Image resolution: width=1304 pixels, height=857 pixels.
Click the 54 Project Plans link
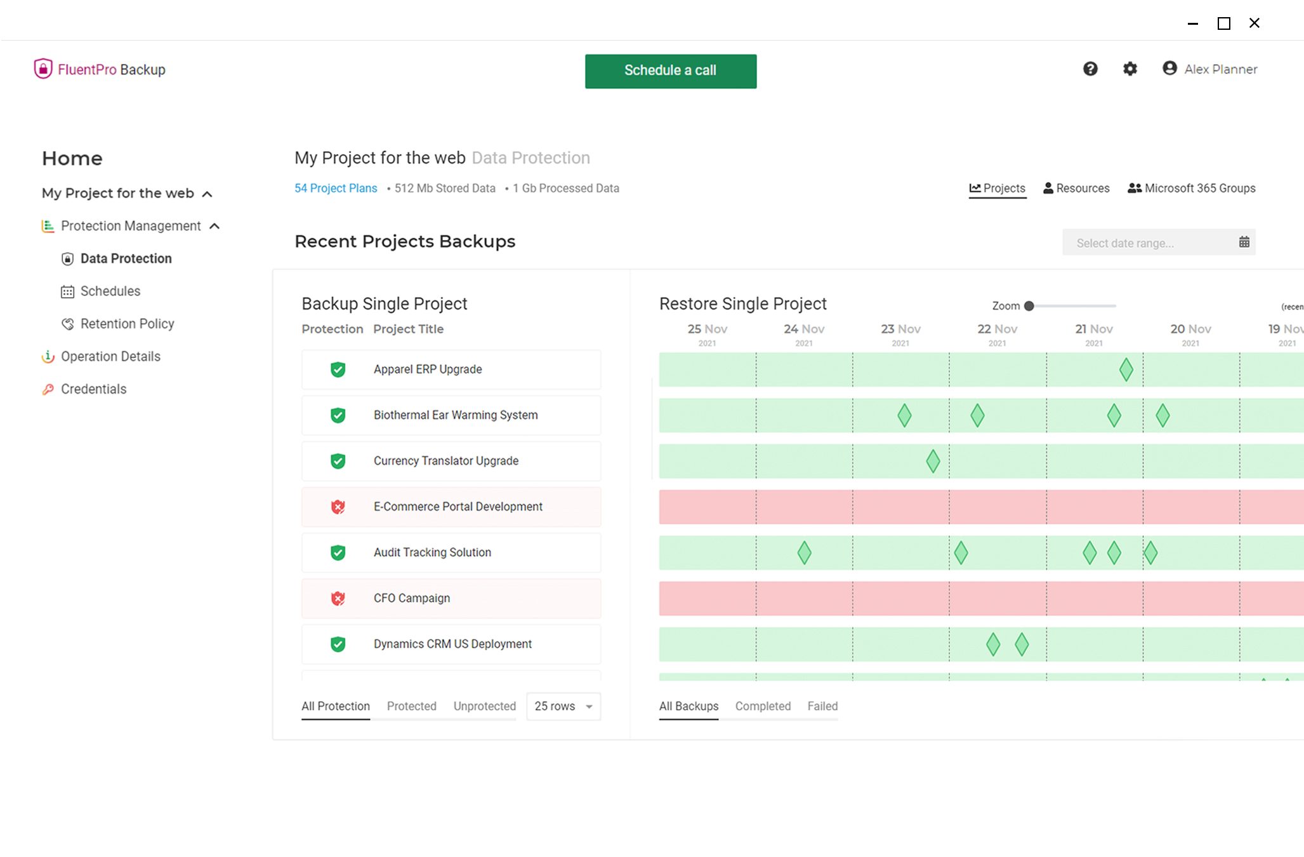(334, 187)
